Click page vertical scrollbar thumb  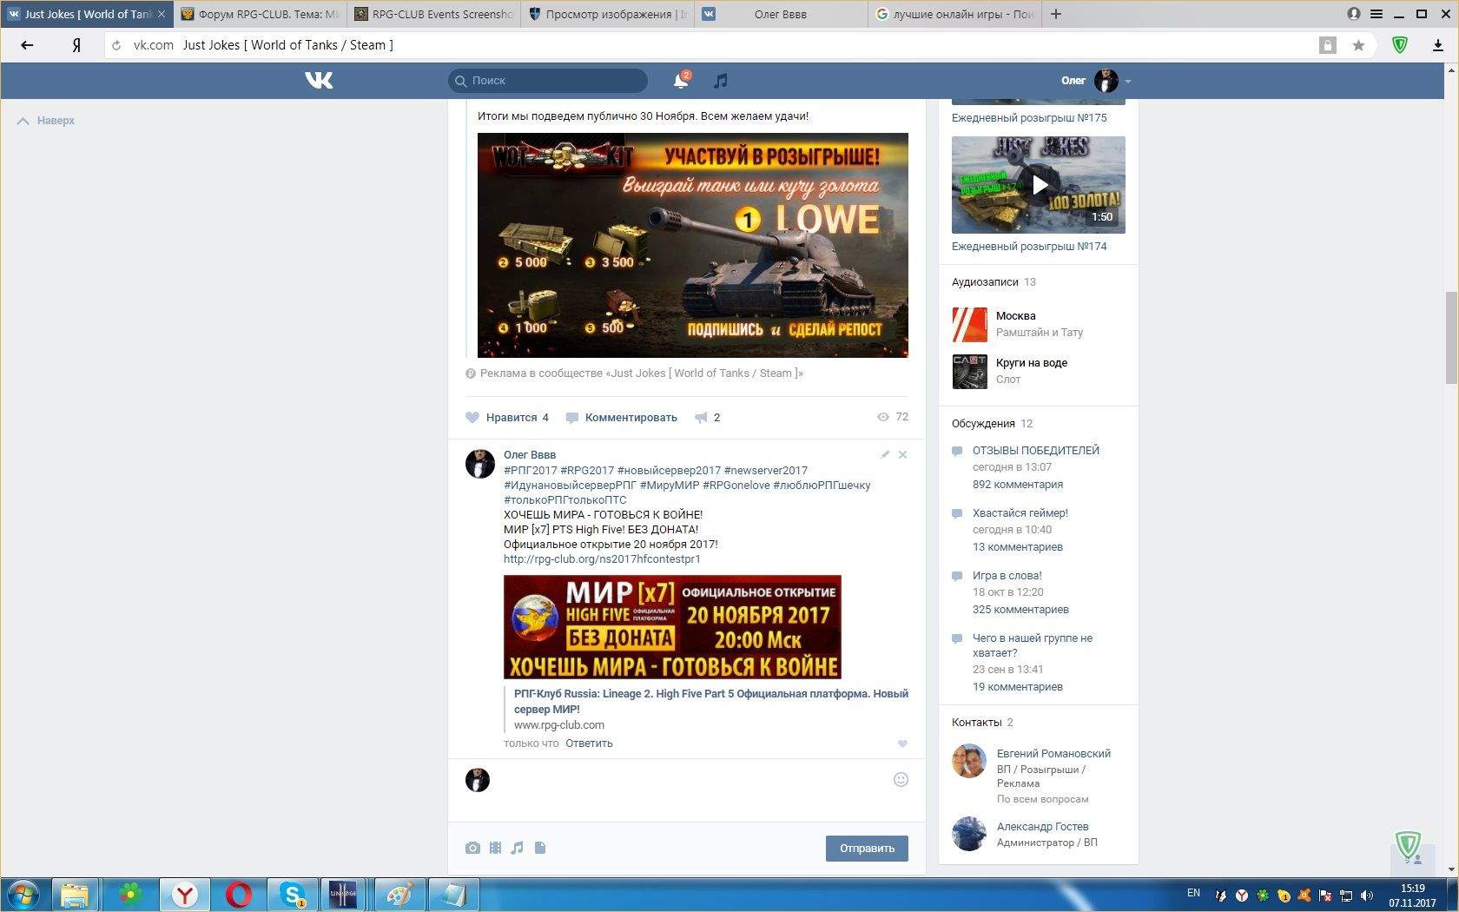point(1451,338)
